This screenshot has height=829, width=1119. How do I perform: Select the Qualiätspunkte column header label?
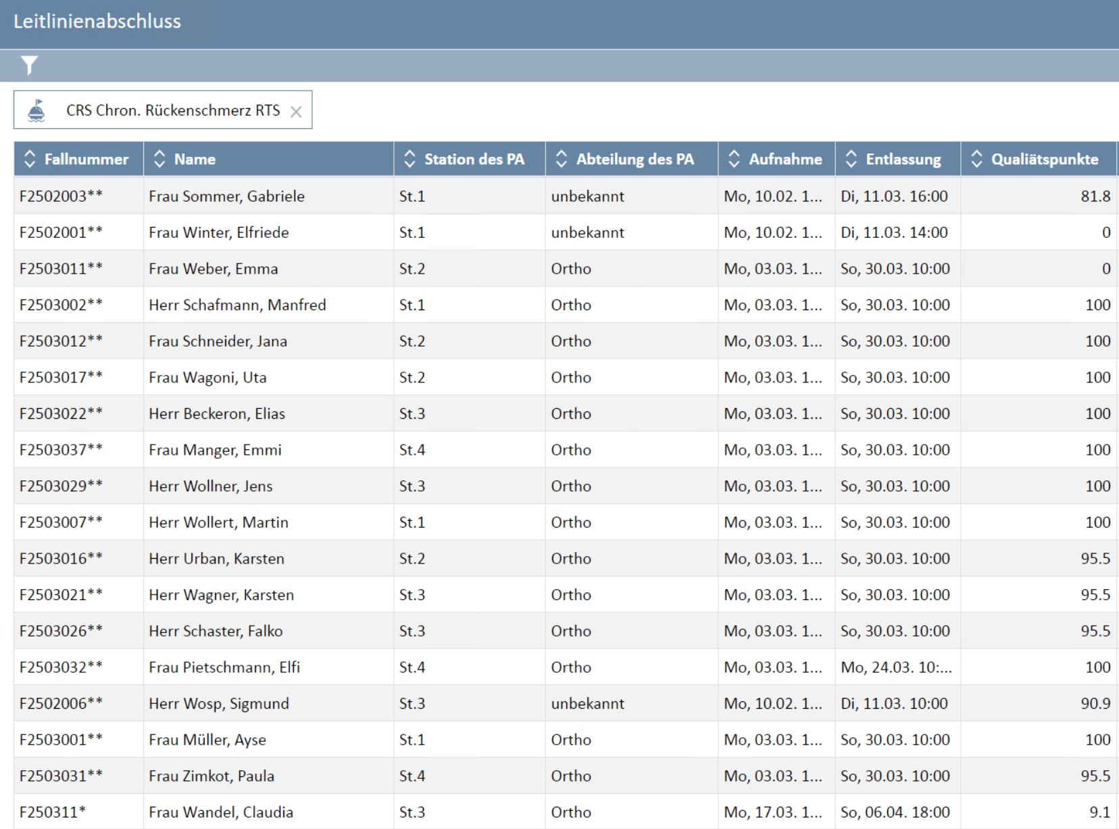pos(1044,159)
